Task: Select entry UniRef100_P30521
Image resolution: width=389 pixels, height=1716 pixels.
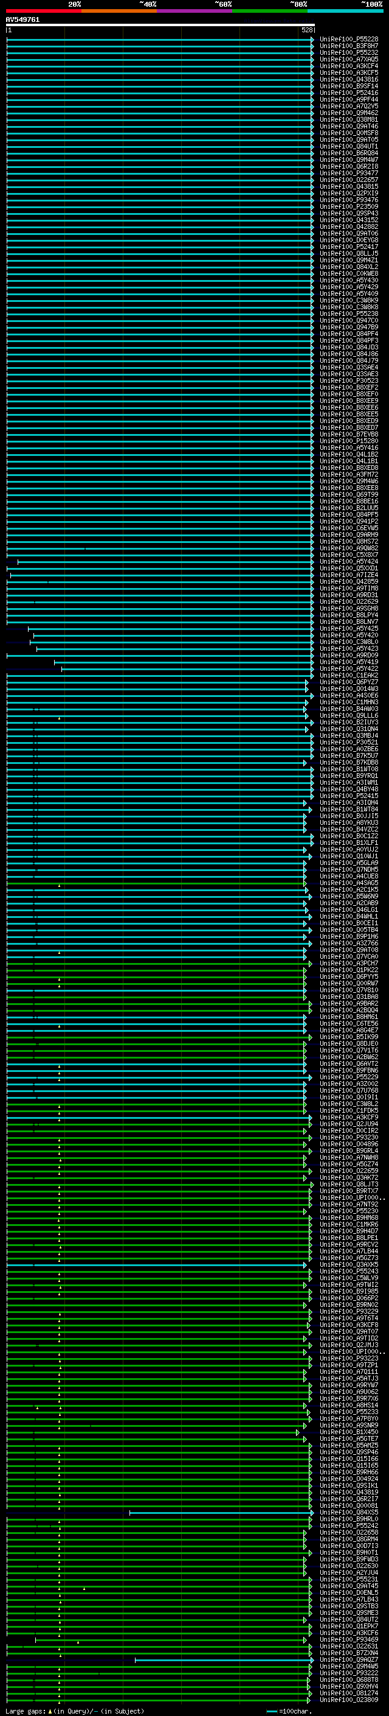Action: [x=348, y=742]
